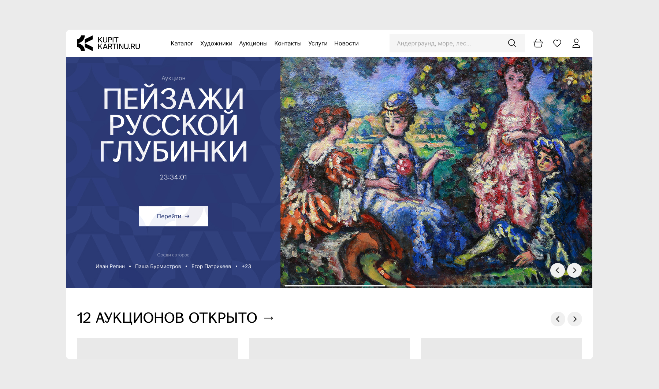
Task: Go to previous hero banner slide
Action: (558, 270)
